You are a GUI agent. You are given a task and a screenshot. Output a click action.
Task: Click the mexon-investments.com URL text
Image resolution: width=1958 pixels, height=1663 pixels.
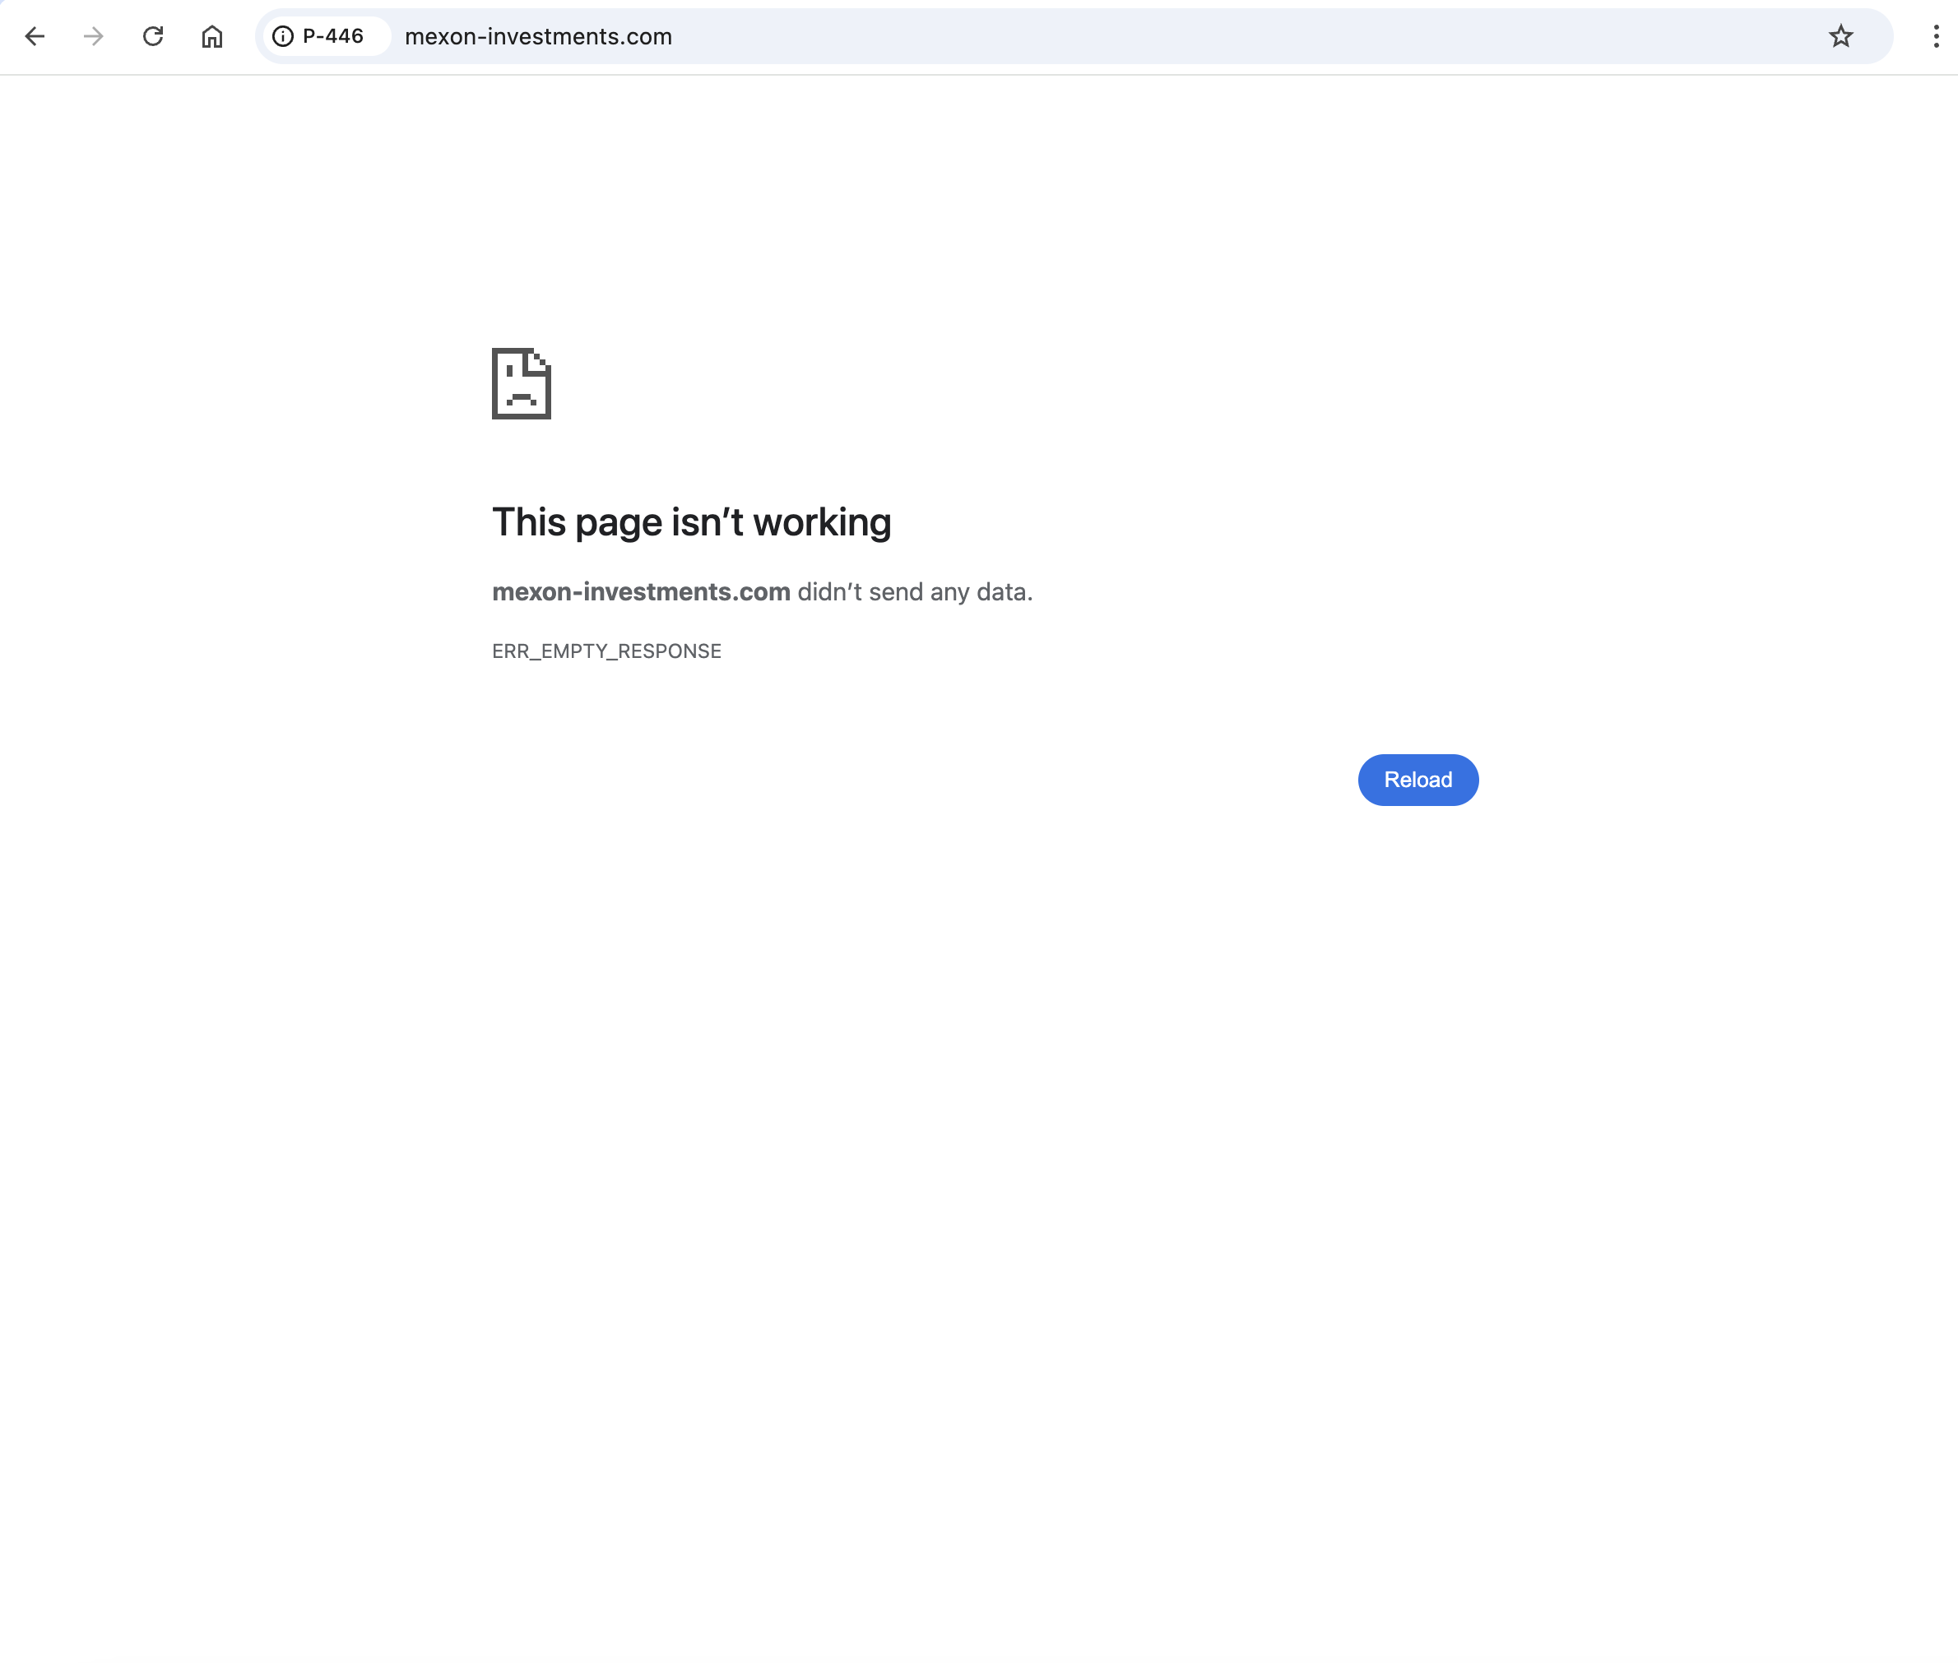(537, 37)
